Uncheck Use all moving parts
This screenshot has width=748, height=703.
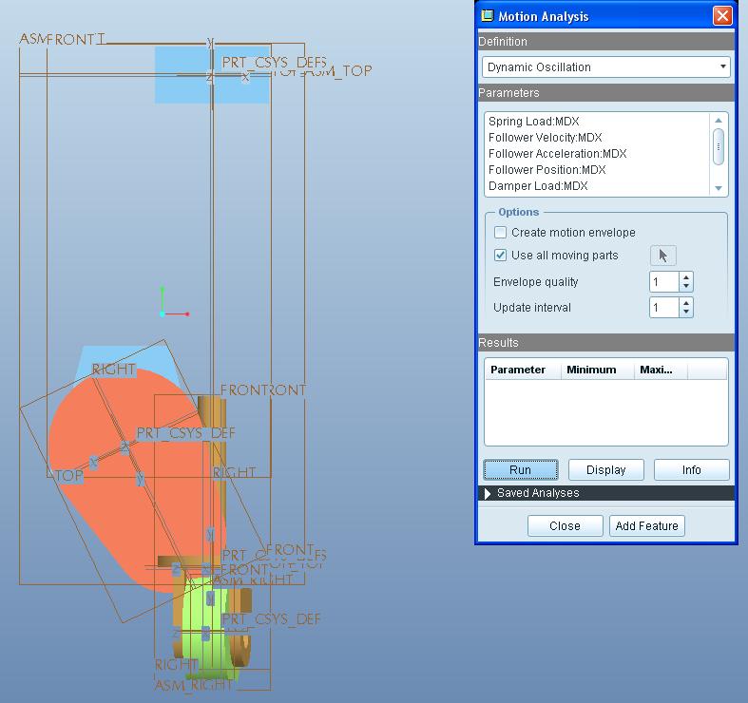pos(501,256)
